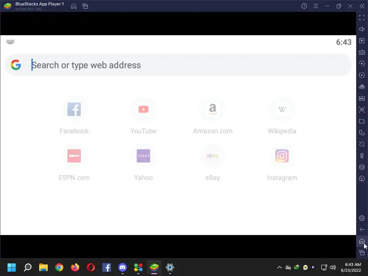This screenshot has height=276, width=368.
Task: Open the media folder icon in sidebar
Action: (362, 121)
